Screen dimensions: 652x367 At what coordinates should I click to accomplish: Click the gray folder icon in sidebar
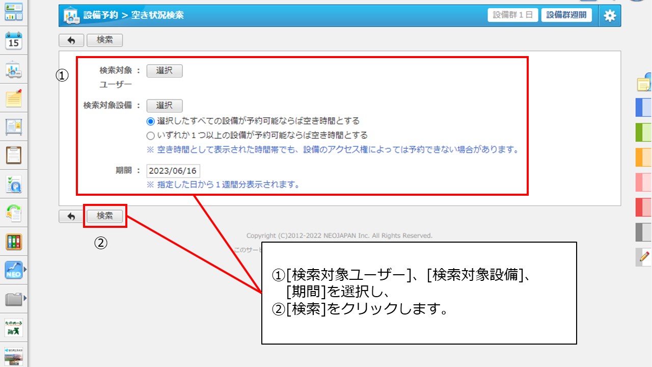point(13,299)
